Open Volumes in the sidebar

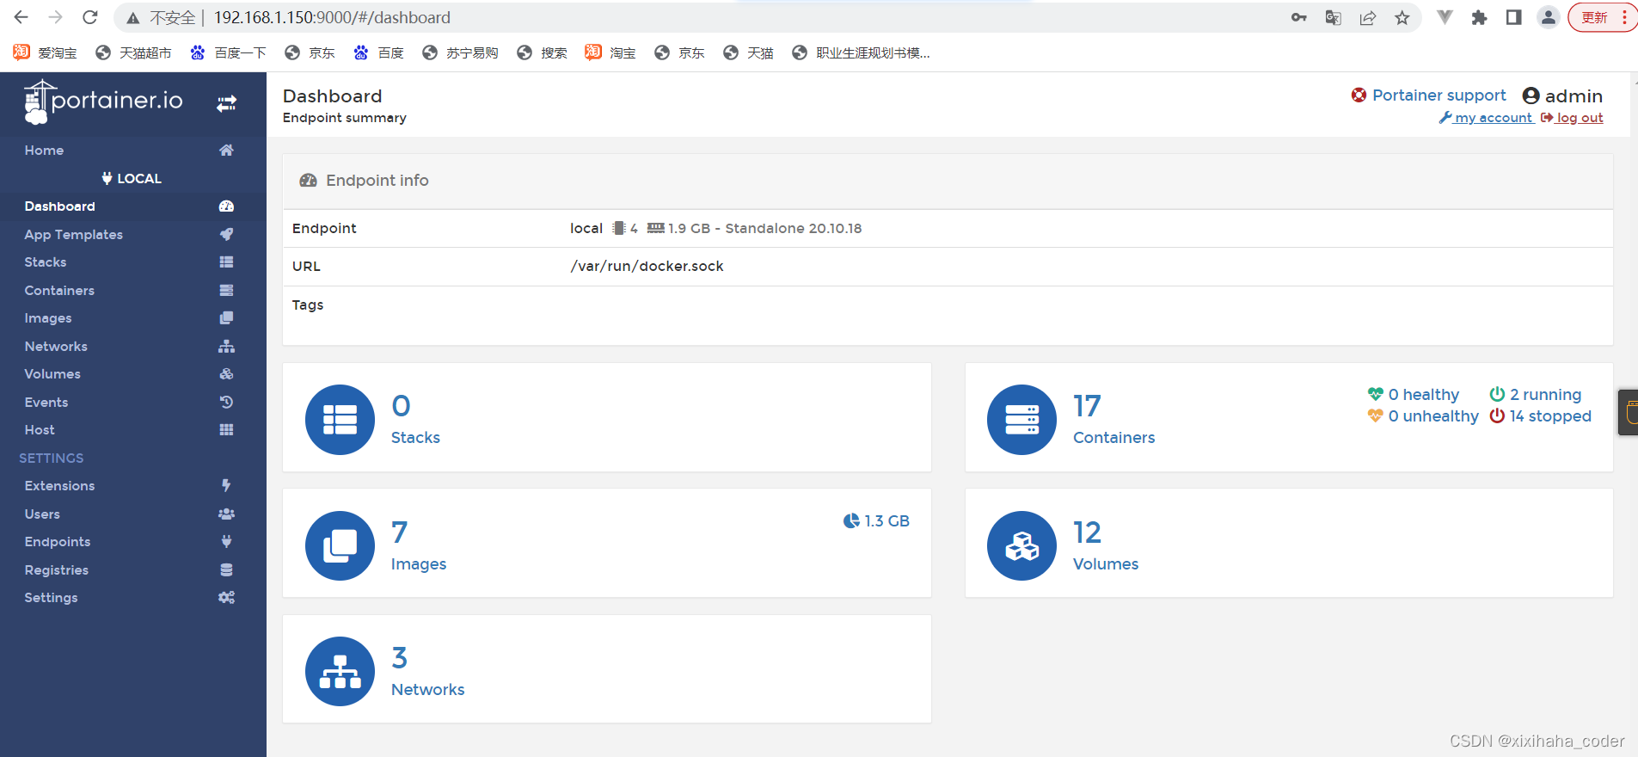133,374
